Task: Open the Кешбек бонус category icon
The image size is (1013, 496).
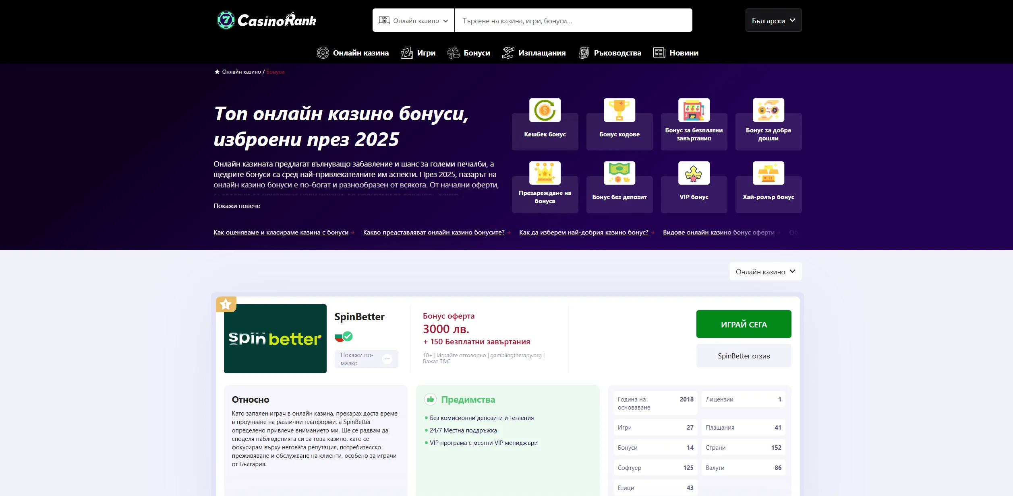Action: (x=545, y=110)
